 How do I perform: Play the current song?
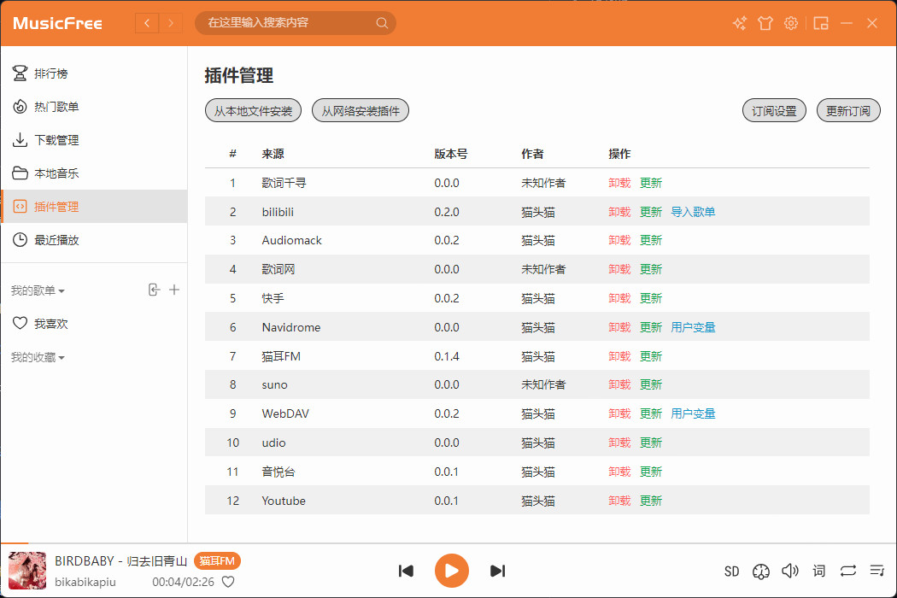click(x=451, y=571)
